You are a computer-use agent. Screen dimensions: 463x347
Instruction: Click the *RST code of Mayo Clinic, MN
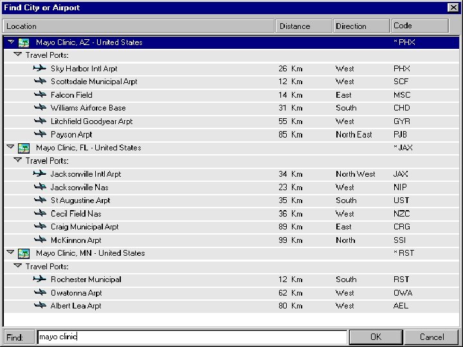[404, 253]
